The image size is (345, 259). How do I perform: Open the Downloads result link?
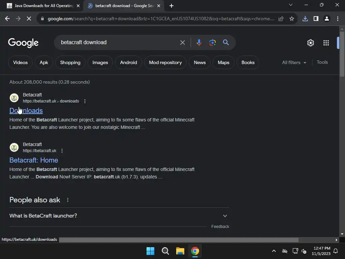coord(26,111)
